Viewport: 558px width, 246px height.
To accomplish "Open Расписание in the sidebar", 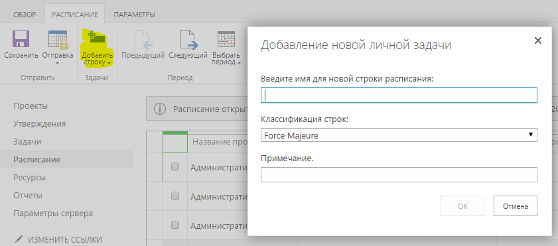I will (37, 159).
